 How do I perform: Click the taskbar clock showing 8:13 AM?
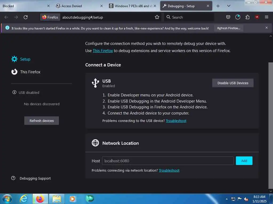[x=259, y=199]
